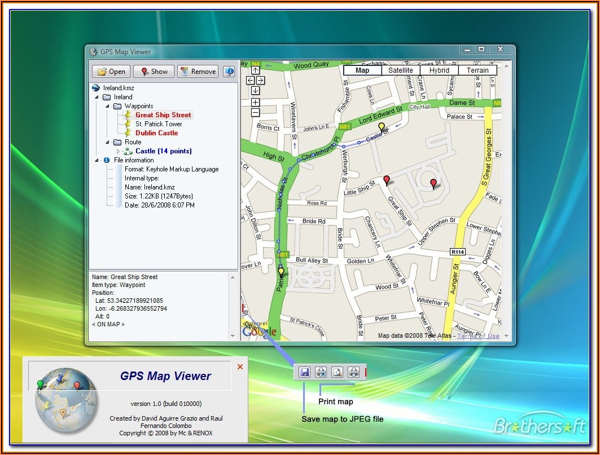Open the Terms of Use link
Viewport: 600px width, 455px height.
pyautogui.click(x=478, y=336)
